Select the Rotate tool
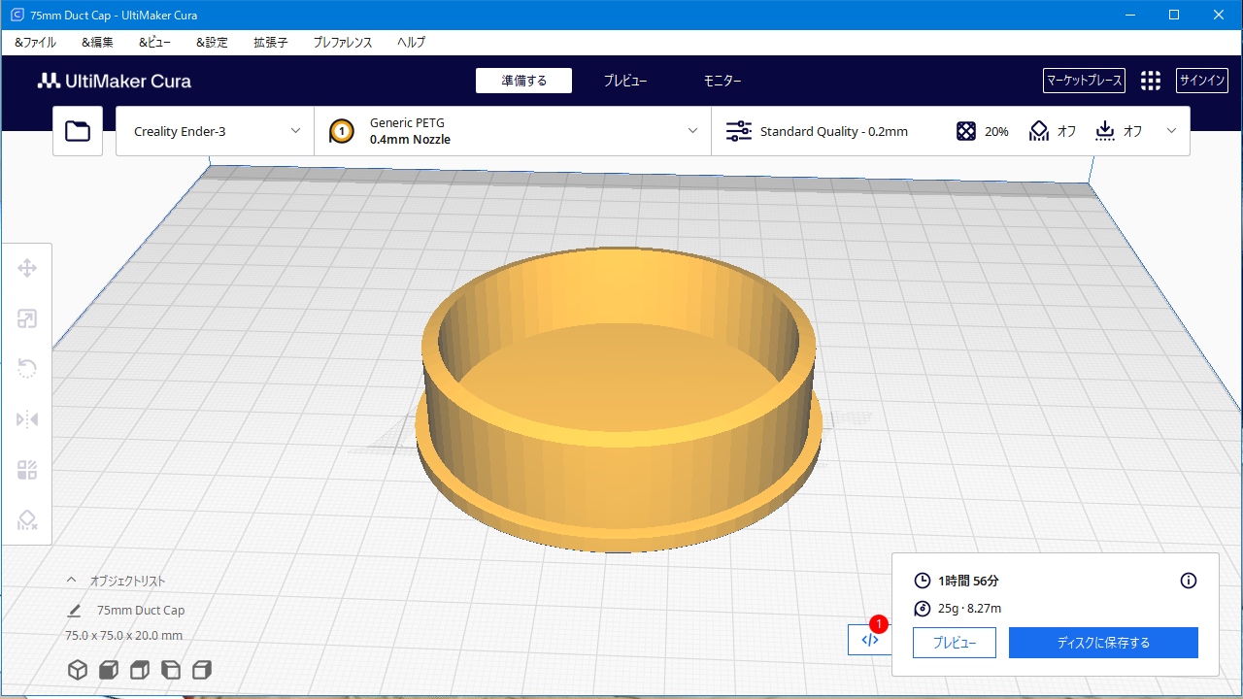 pos(27,369)
